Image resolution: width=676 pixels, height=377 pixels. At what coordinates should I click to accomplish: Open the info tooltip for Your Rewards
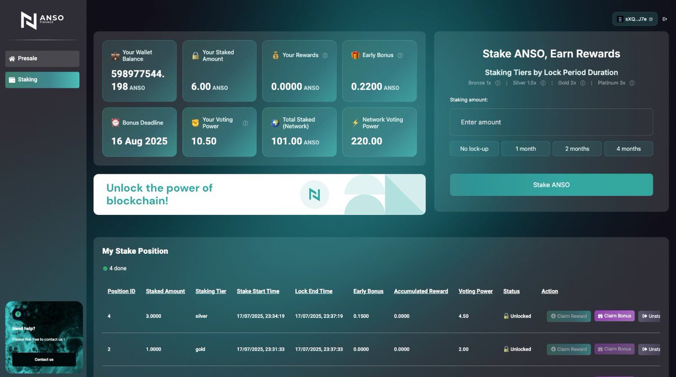(325, 55)
